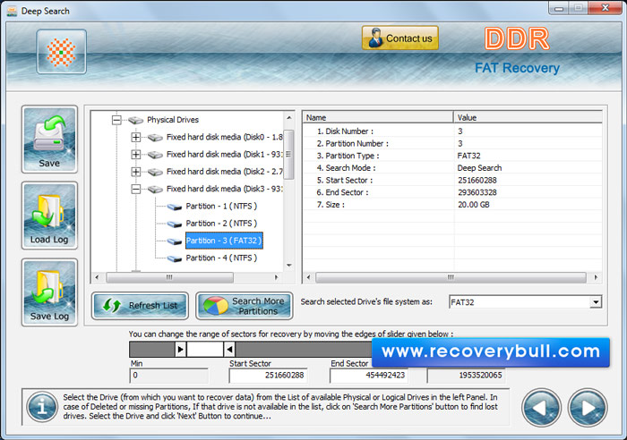Minimize the Deep Search window
Screen dimensions: 627x440
[x=559, y=8]
